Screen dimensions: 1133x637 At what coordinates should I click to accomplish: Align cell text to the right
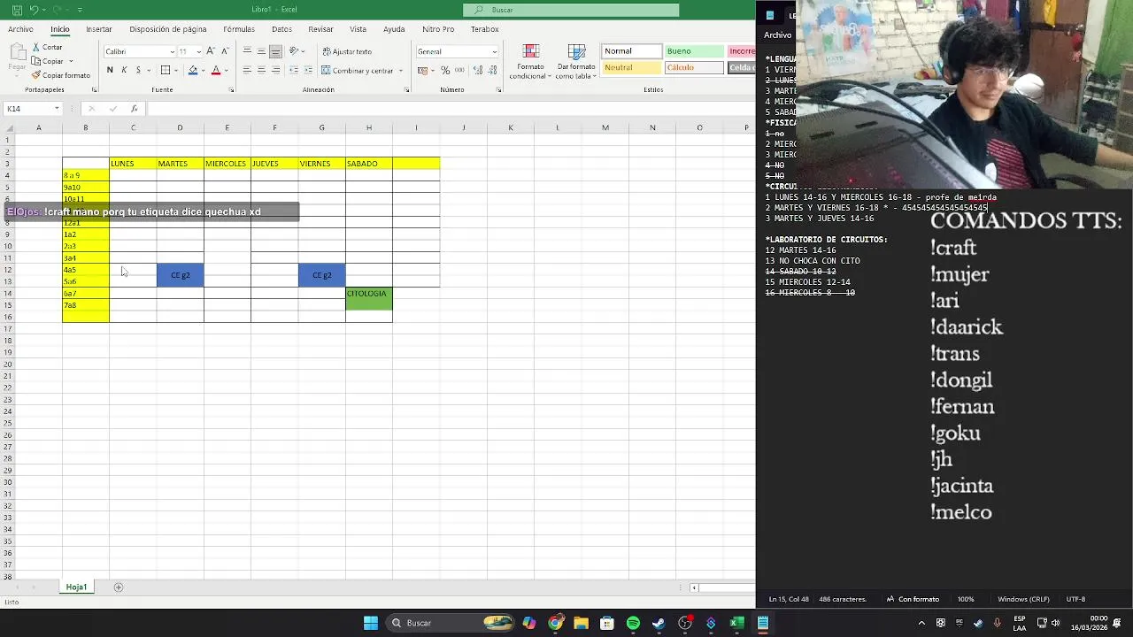coord(275,70)
